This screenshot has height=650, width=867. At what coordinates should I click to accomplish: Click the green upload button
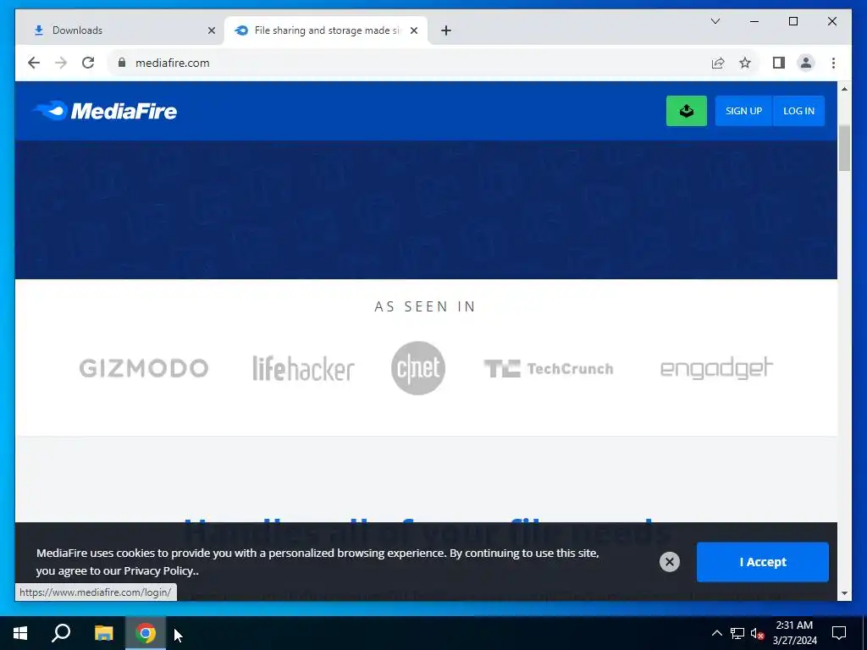click(686, 111)
